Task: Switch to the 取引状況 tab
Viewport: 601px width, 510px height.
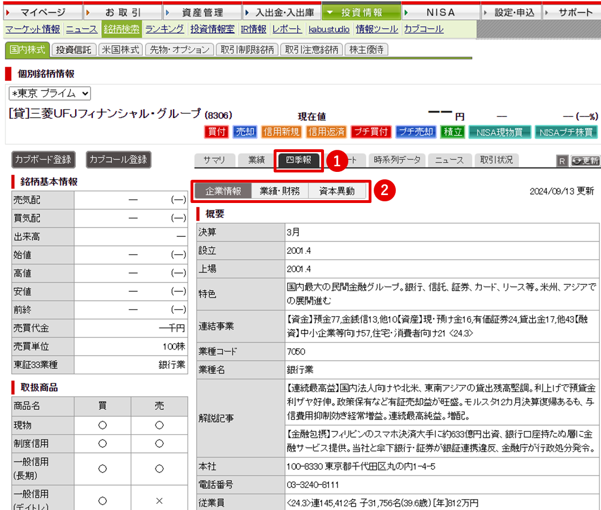Action: click(496, 160)
